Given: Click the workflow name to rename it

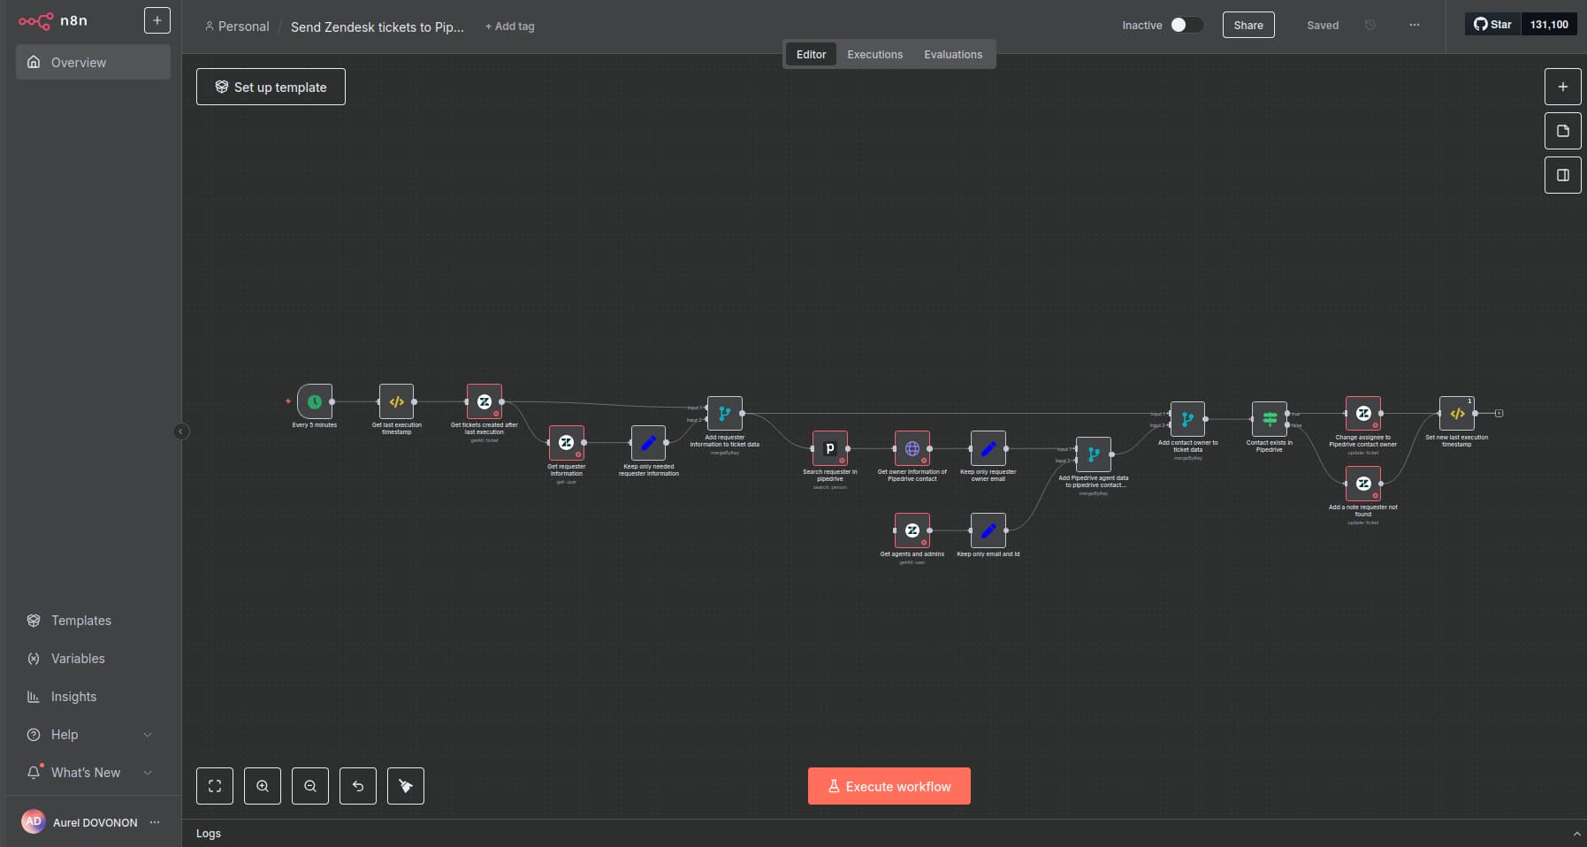Looking at the screenshot, I should [378, 27].
